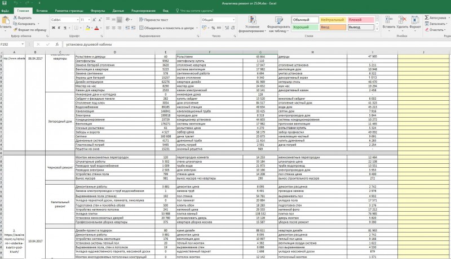Click the Format as Table icon
Image resolution: width=451 pixels, height=259 pixels.
(278, 20)
